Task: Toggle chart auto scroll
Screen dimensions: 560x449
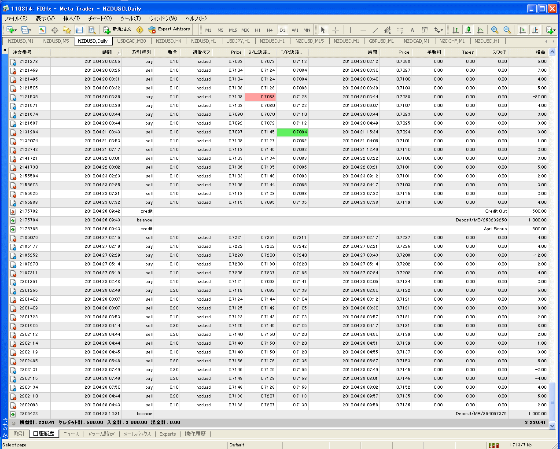Action: click(x=523, y=30)
